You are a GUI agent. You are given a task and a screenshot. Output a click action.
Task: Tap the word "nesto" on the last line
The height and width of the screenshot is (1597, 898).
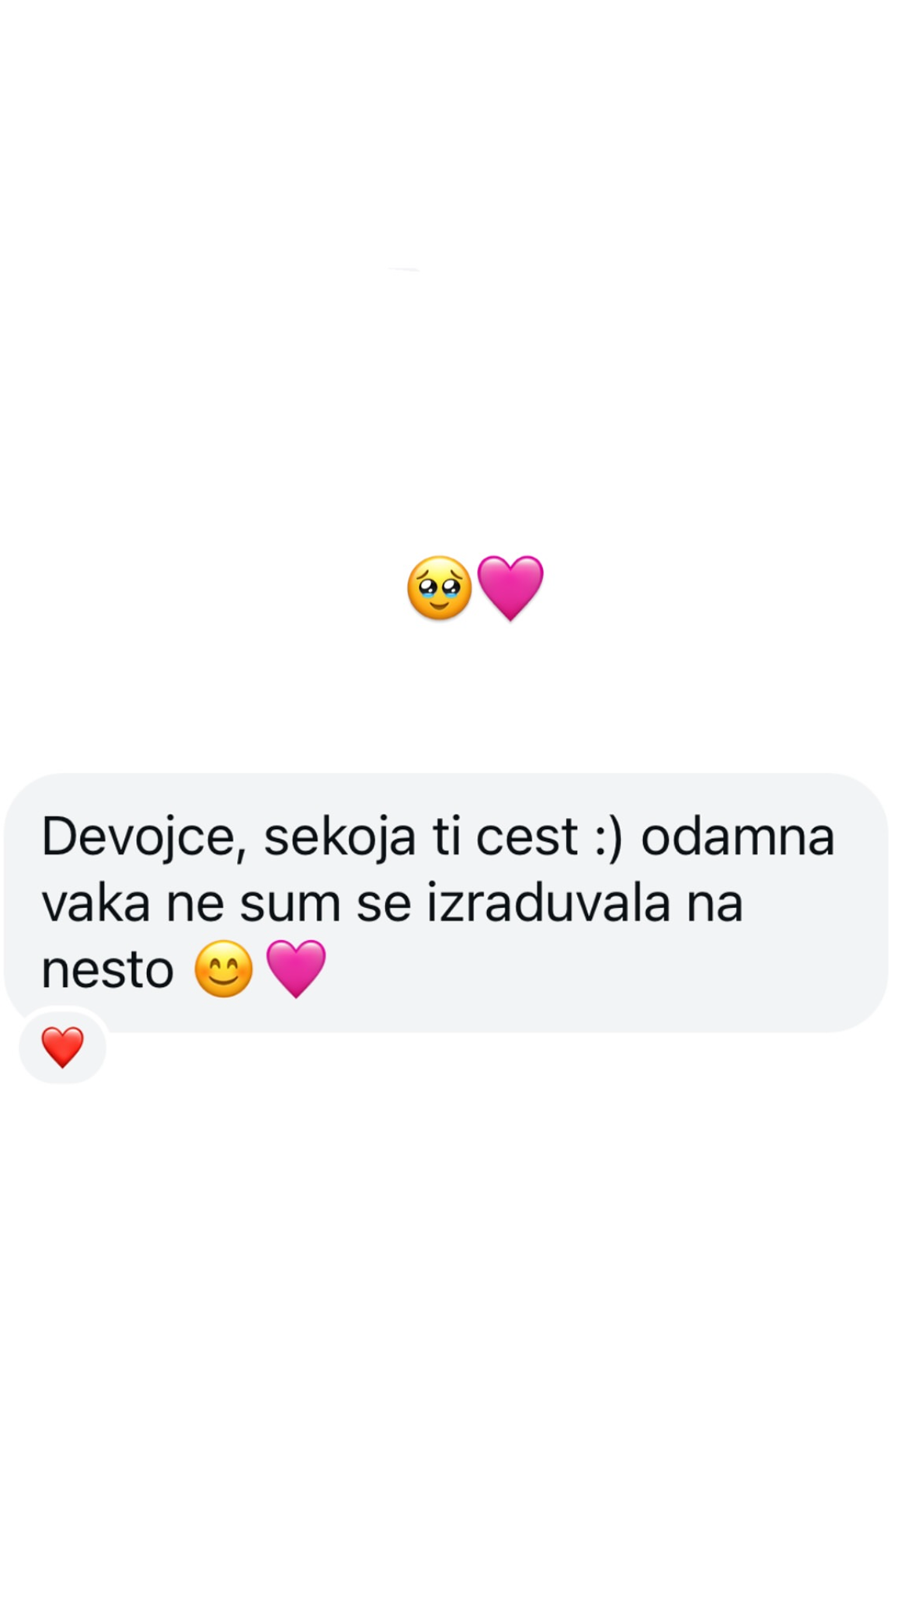pos(107,971)
